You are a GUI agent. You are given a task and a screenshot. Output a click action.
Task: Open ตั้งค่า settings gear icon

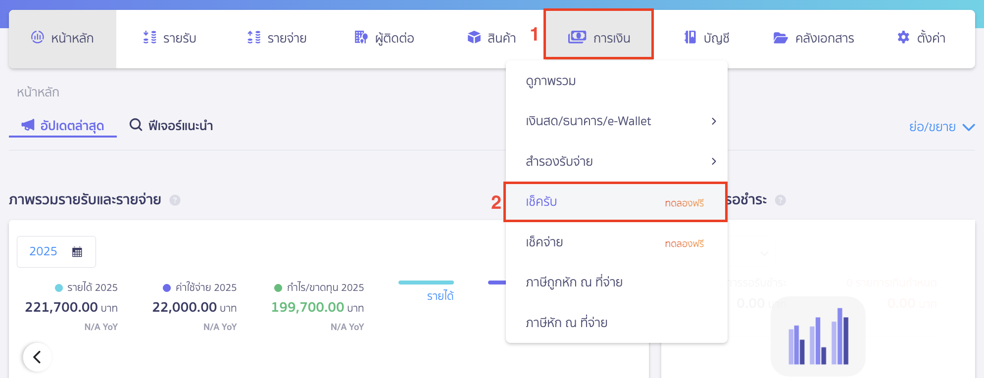(903, 37)
